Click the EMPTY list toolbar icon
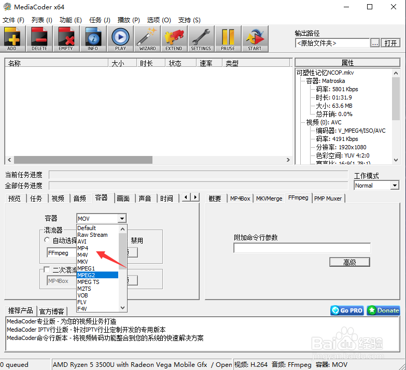Screen dimensions: 406x370 66,39
